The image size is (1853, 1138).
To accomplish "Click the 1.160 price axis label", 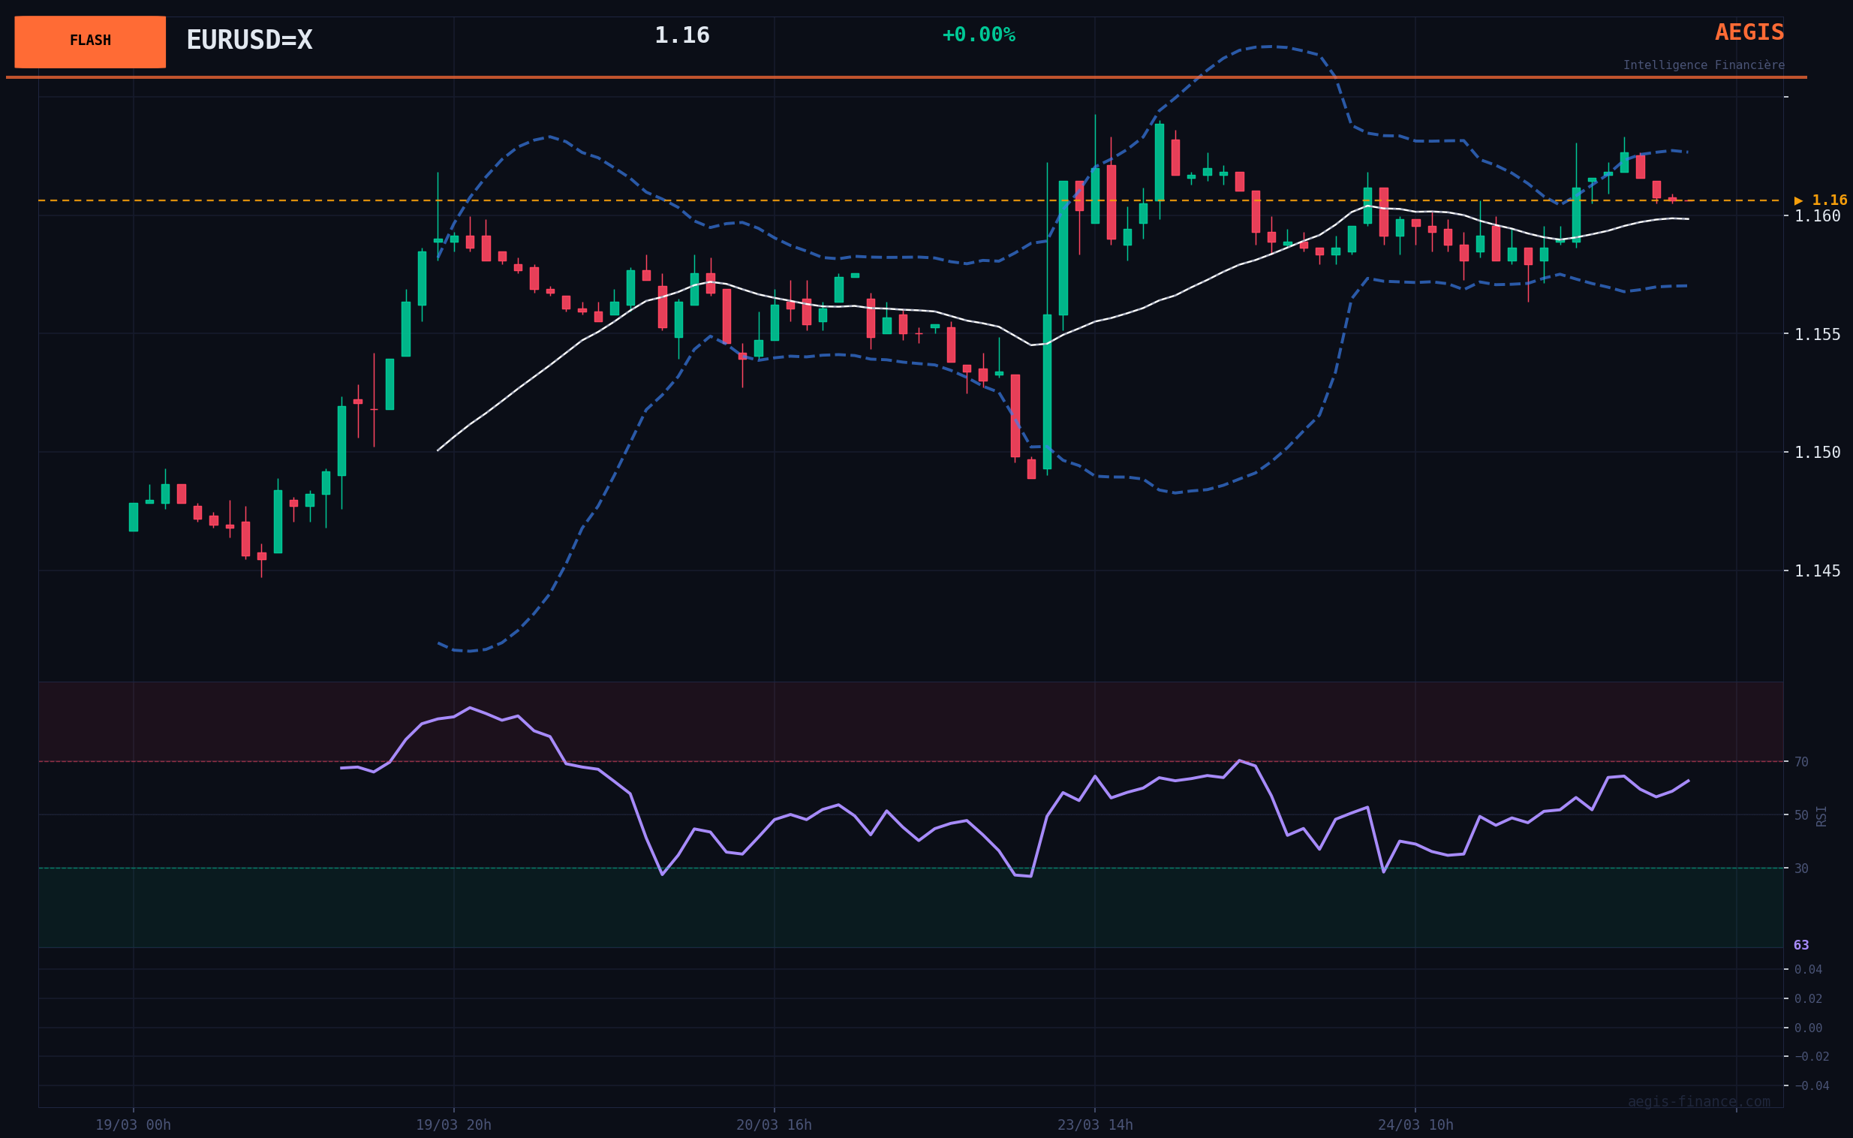I will coord(1817,217).
